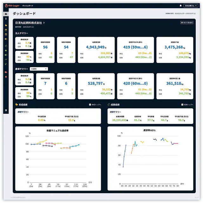Expand the RK農場 farm selector dropdown
Screen dimensions: 203x203
[39, 69]
